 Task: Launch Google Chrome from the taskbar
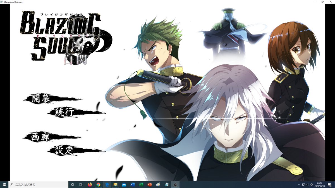(98, 184)
